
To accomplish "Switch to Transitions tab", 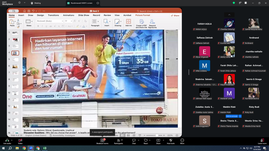I will 53,15.
